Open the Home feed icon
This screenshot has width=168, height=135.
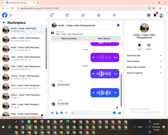point(52,15)
